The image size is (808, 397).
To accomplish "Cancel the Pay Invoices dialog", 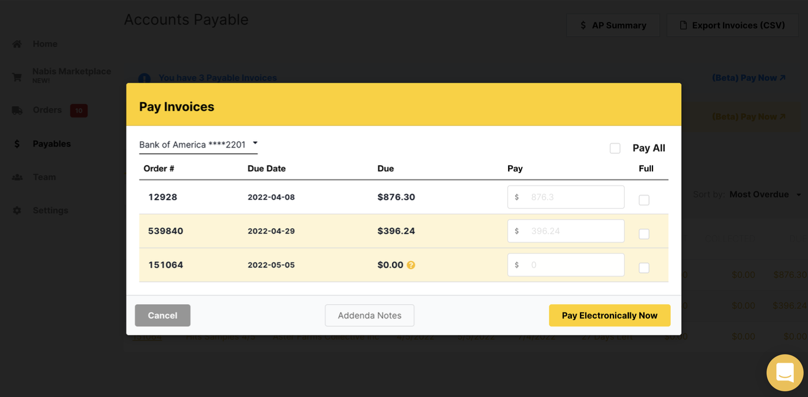I will coord(162,316).
